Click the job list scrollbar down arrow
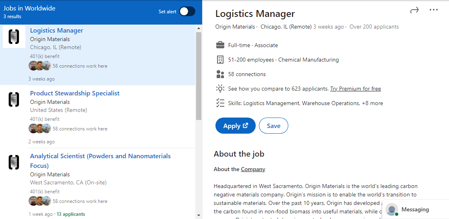Image resolution: width=449 pixels, height=219 pixels. [x=199, y=215]
